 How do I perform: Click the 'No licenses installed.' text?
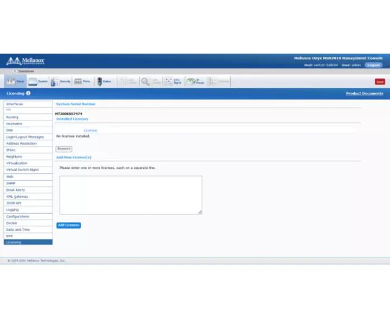[x=73, y=136]
